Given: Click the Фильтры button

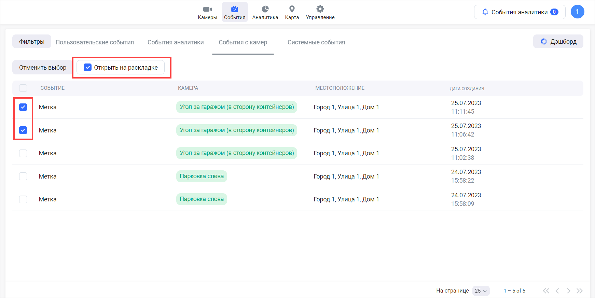Looking at the screenshot, I should (x=32, y=42).
